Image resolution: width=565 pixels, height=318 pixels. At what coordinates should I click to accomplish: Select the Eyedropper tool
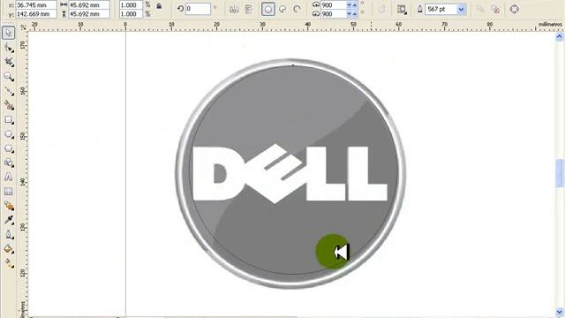pyautogui.click(x=8, y=220)
